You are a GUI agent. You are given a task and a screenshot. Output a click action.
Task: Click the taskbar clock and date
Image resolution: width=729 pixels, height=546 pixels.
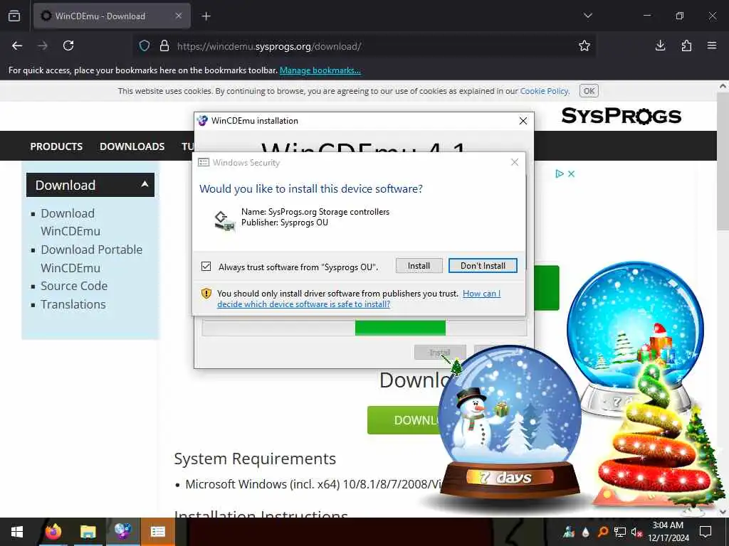[x=668, y=532]
